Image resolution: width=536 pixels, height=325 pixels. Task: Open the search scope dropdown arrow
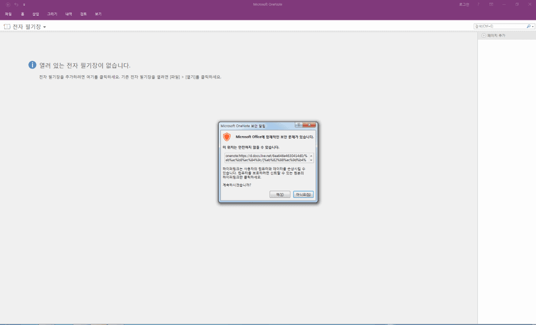tap(532, 26)
